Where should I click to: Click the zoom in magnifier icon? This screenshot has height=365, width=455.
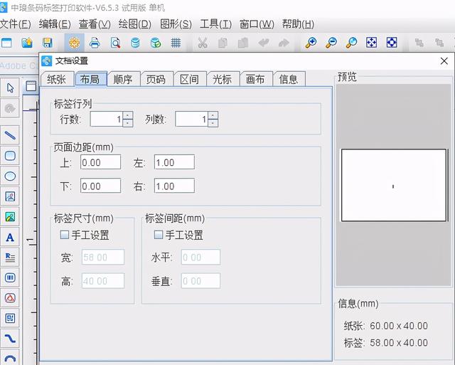(x=311, y=43)
